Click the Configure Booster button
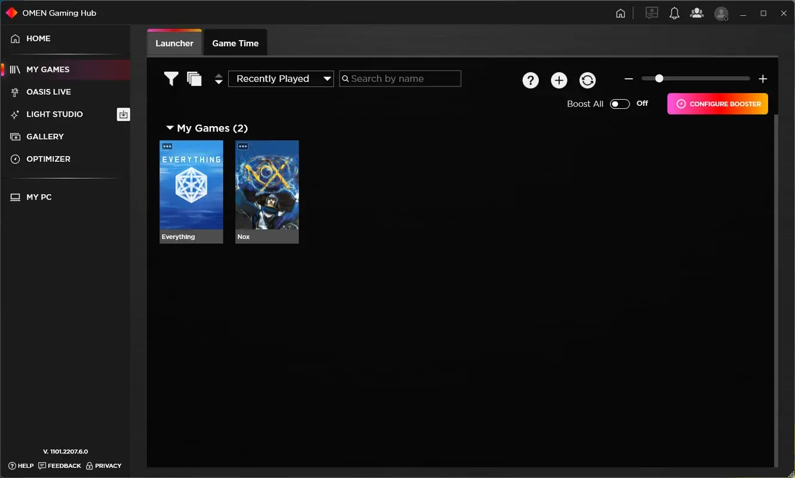795x478 pixels. pyautogui.click(x=717, y=103)
